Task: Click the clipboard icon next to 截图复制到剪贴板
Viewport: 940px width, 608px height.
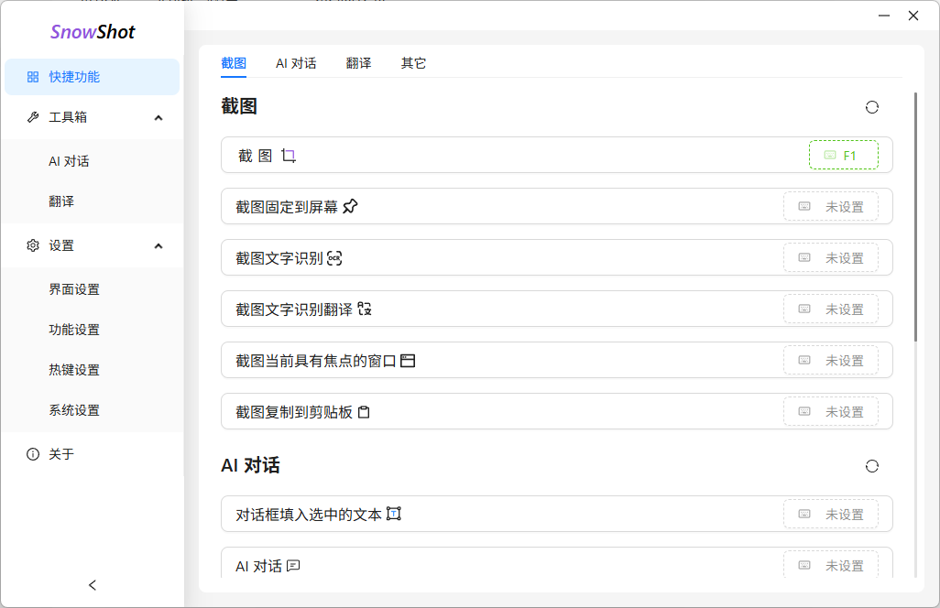Action: [364, 412]
